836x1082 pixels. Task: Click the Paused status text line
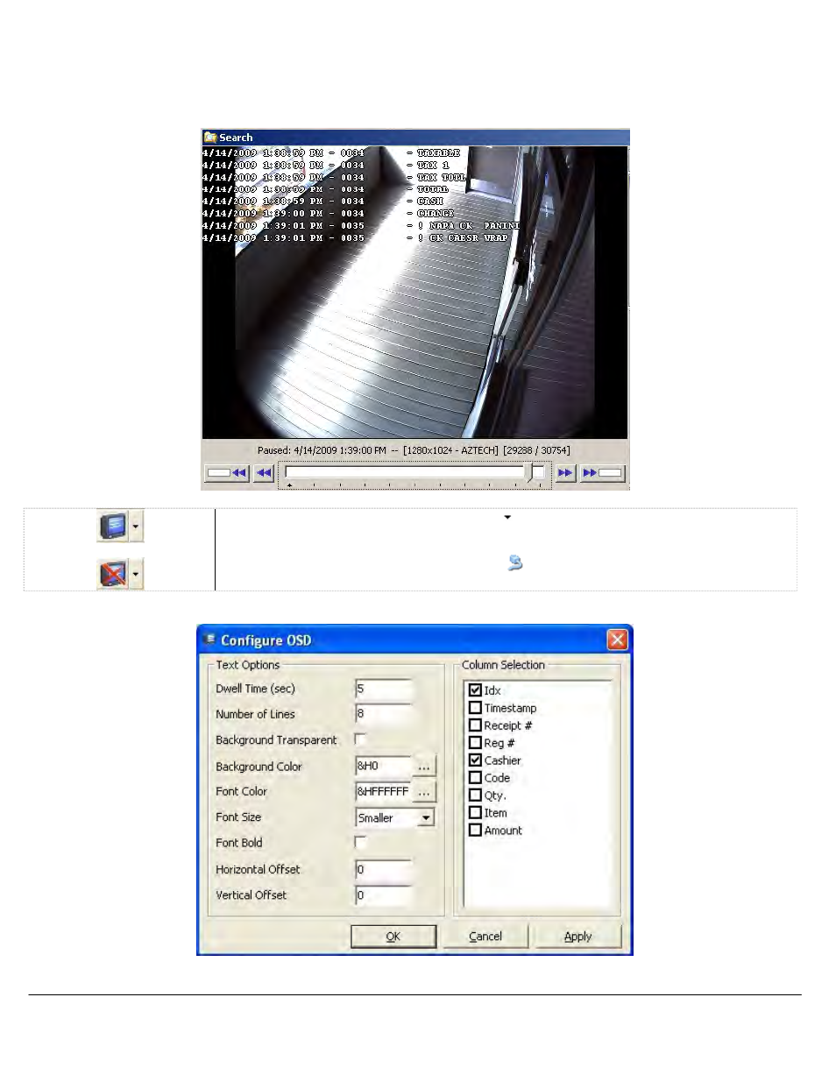coord(414,450)
